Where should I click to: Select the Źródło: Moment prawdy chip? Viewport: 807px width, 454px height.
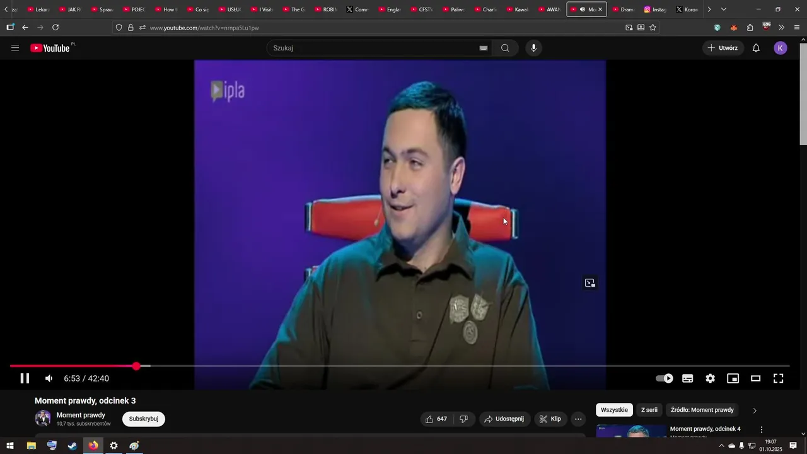pos(702,410)
